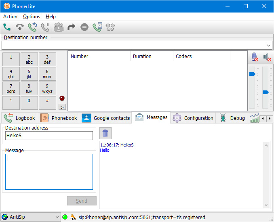Toggle speaker mute
This screenshot has width=274, height=222.
(267, 57)
